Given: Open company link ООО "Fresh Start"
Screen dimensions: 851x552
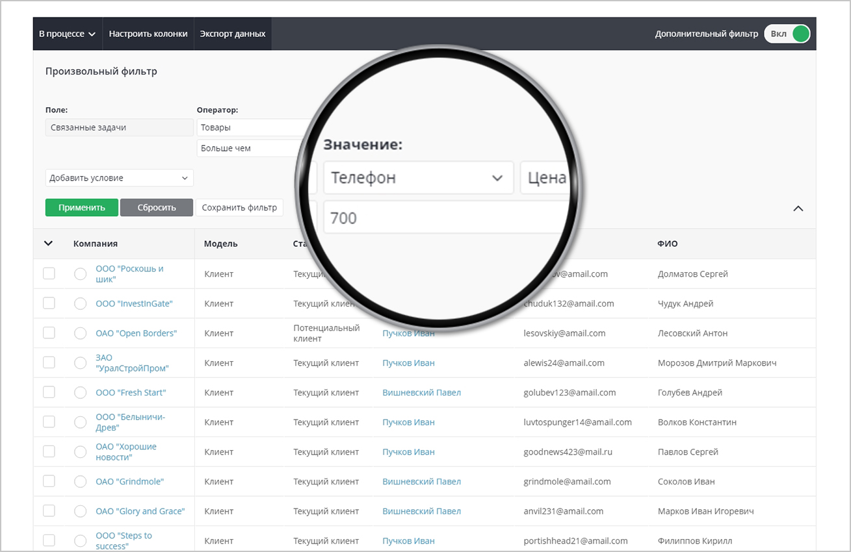Looking at the screenshot, I should point(131,392).
